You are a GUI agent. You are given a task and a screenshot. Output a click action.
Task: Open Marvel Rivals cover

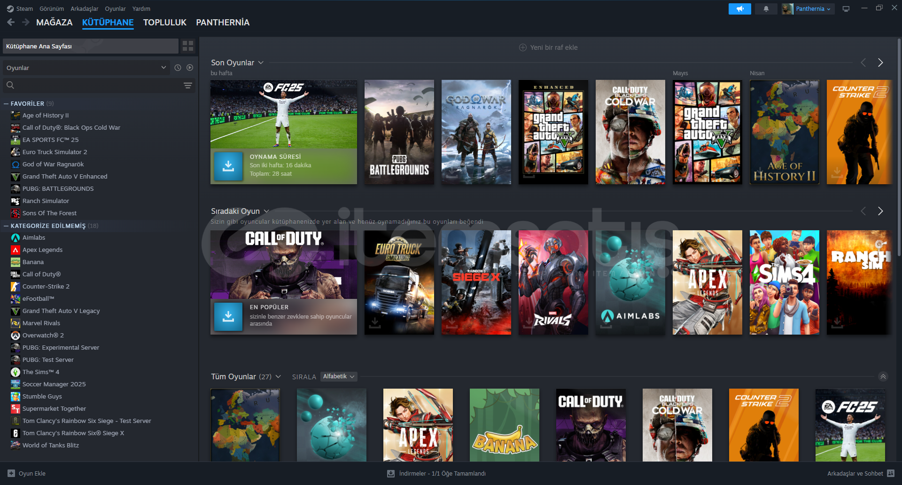(x=553, y=282)
